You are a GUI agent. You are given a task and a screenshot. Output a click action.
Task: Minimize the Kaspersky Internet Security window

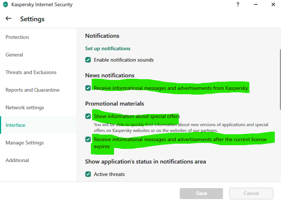256,4
